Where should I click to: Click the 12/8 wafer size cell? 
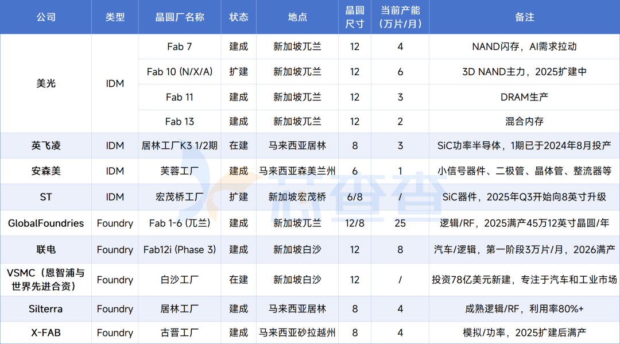355,223
